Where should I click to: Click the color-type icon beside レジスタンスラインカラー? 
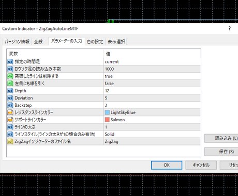(x=10, y=112)
